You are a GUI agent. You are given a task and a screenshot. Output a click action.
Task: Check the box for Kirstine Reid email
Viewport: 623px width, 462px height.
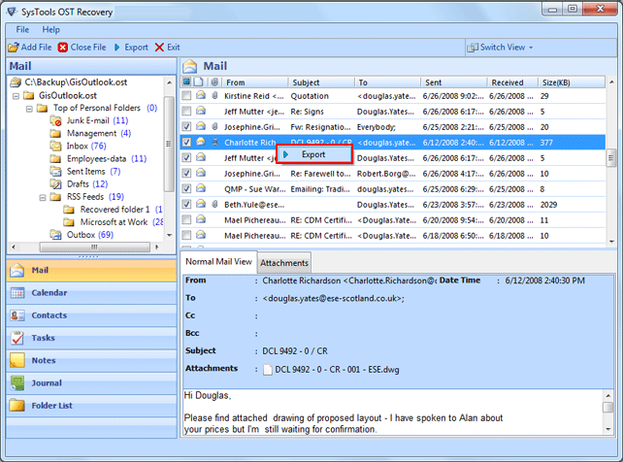[x=187, y=96]
